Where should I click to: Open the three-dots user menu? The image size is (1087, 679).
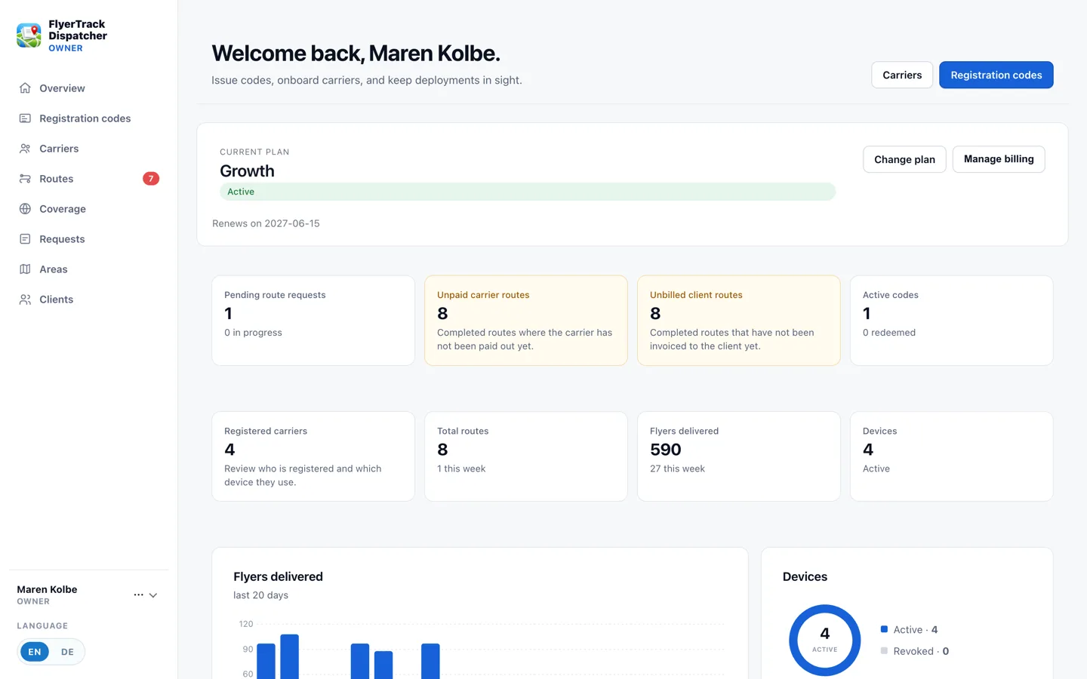click(x=138, y=595)
